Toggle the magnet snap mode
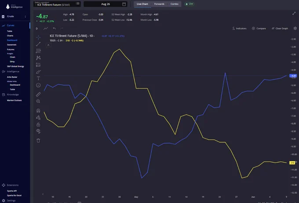The width and height of the screenshot is (299, 203). [38, 111]
